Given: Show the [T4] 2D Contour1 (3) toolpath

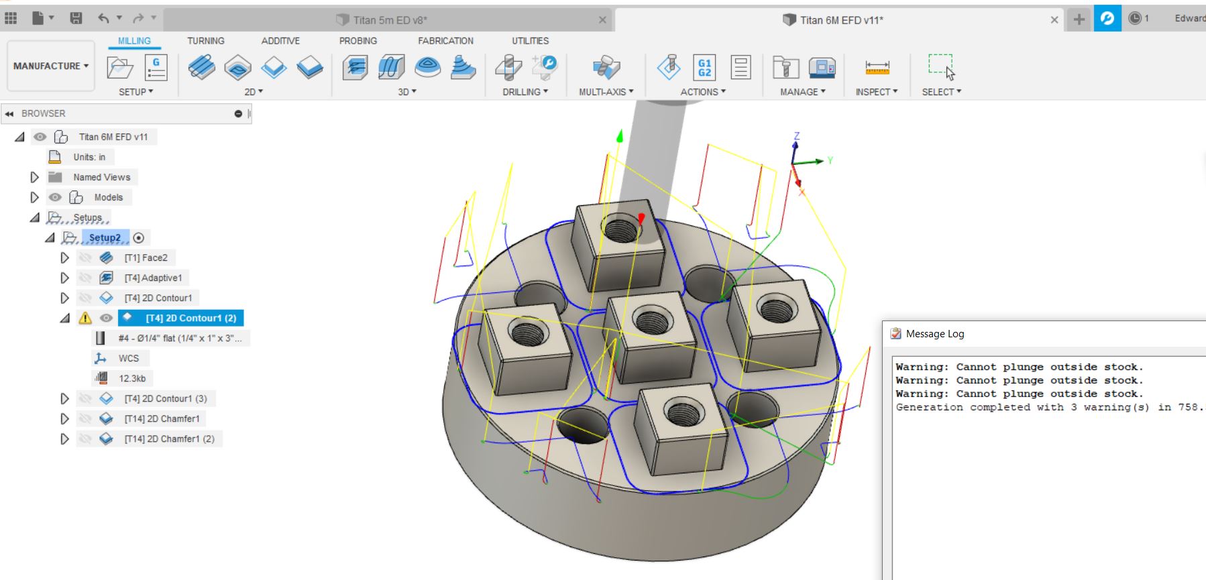Looking at the screenshot, I should [x=85, y=399].
